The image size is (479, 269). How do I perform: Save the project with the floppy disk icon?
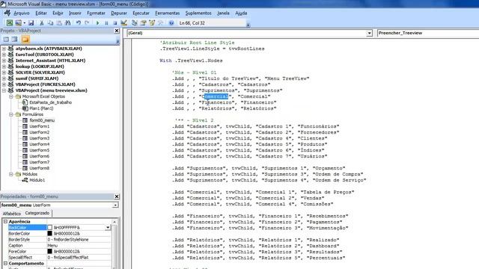point(31,23)
